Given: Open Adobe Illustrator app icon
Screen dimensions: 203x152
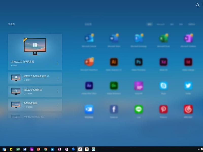Looking at the screenshot, I should coord(114,62).
